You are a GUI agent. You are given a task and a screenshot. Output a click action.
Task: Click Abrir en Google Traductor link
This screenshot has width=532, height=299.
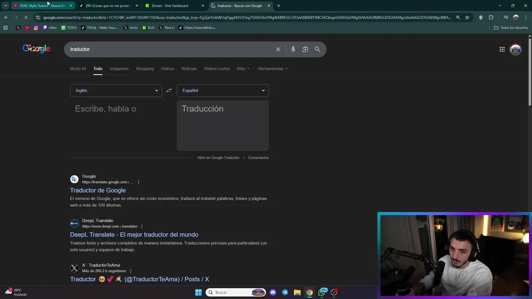[x=218, y=158]
